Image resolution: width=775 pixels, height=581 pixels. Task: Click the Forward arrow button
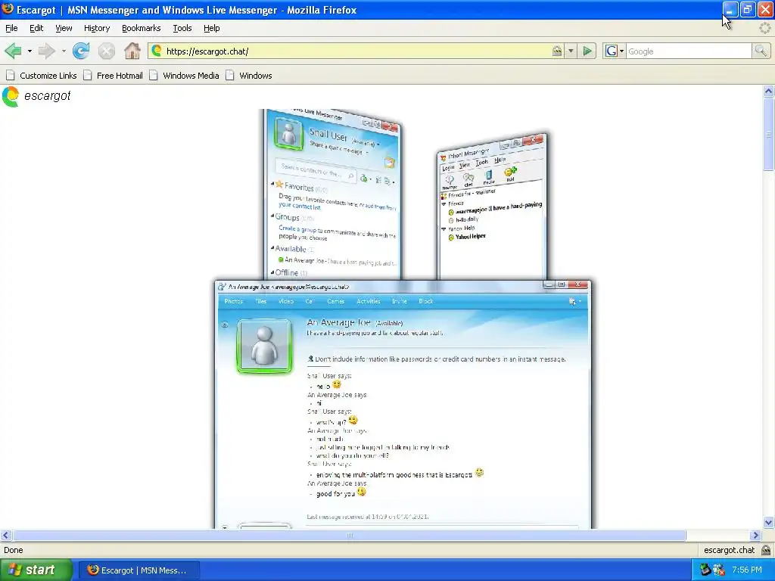coord(46,51)
